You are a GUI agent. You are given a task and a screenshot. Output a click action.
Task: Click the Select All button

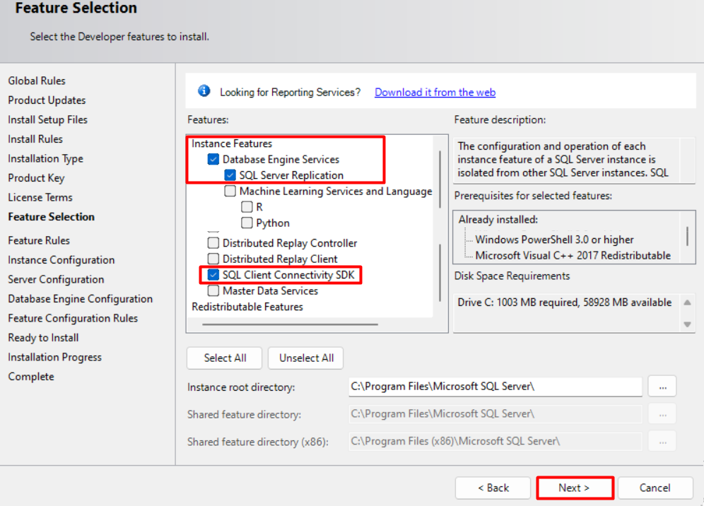point(225,358)
